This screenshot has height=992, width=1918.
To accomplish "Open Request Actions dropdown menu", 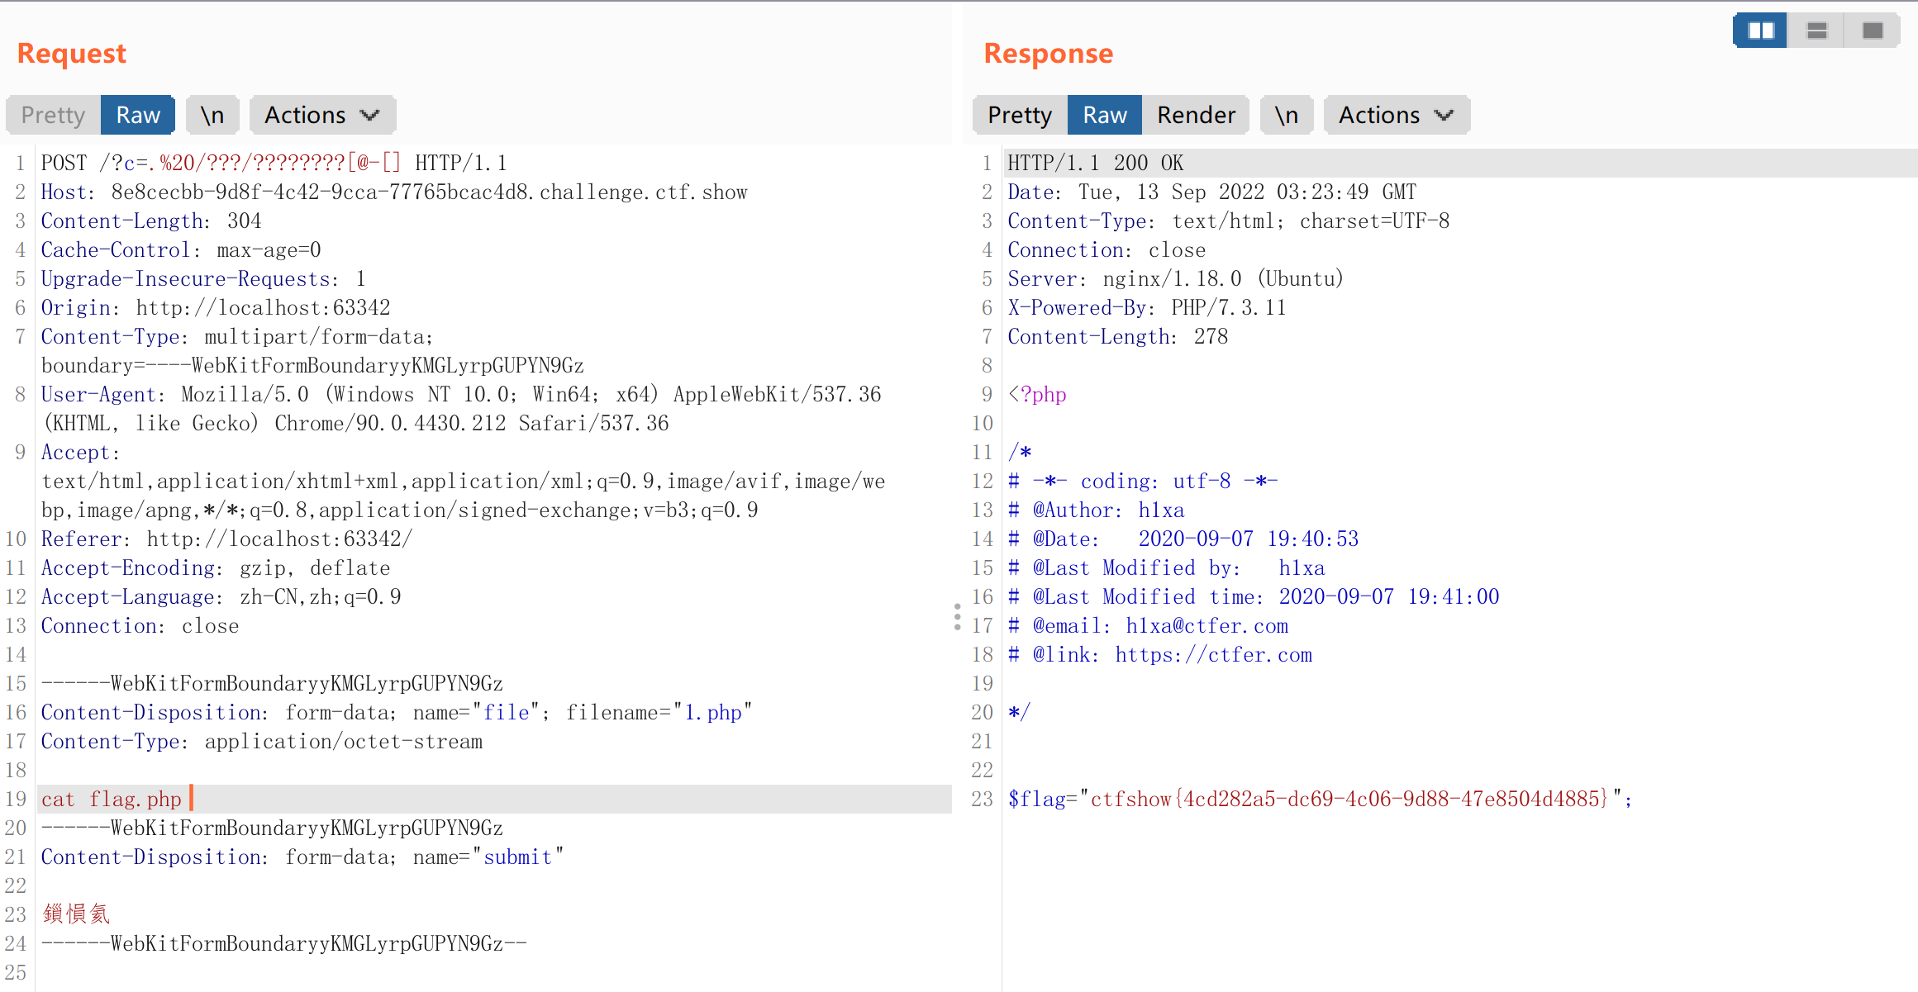I will click(x=321, y=115).
